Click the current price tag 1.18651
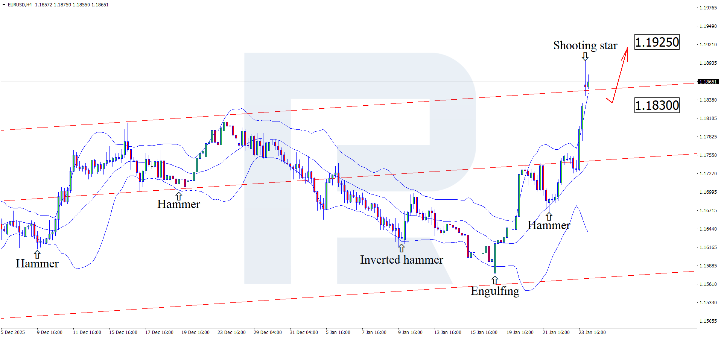Image resolution: width=721 pixels, height=337 pixels. click(708, 82)
